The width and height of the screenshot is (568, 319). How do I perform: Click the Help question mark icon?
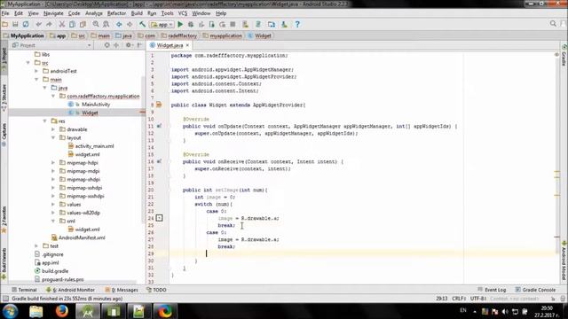tap(297, 24)
